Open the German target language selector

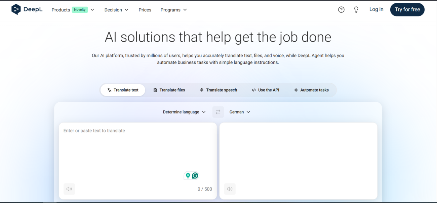240,112
